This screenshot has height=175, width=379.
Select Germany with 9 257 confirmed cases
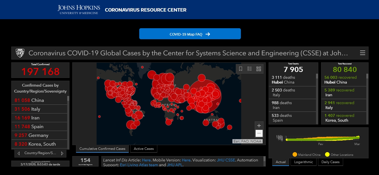tap(39, 135)
